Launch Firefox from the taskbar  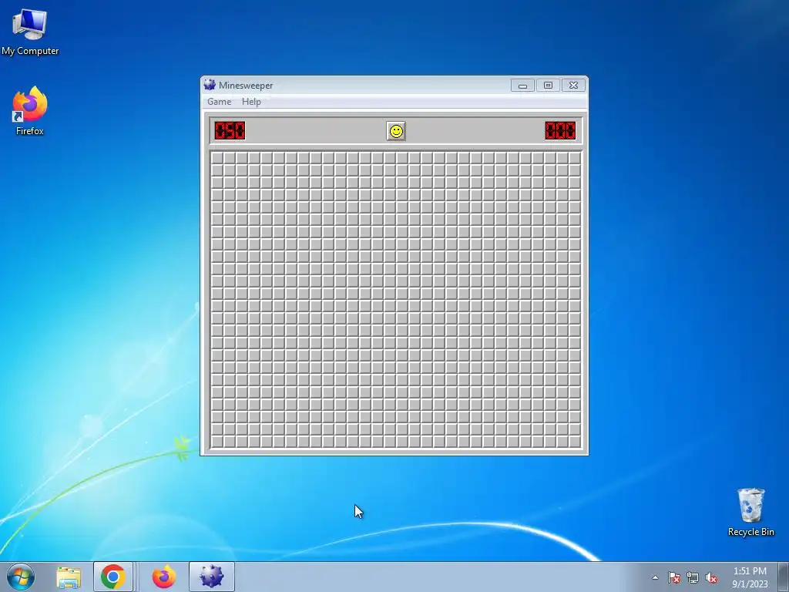[x=164, y=577]
